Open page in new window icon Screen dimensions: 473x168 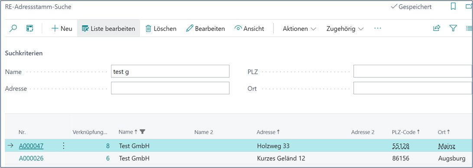pos(469,6)
